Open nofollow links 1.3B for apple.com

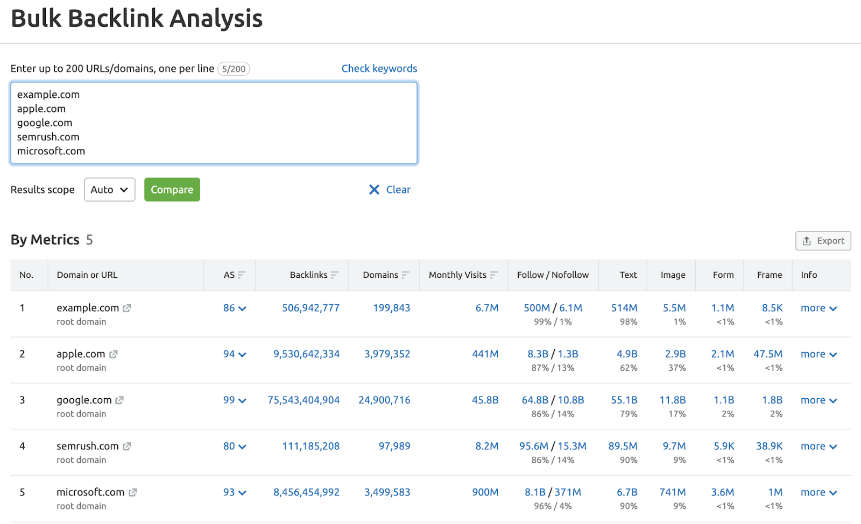click(x=568, y=354)
